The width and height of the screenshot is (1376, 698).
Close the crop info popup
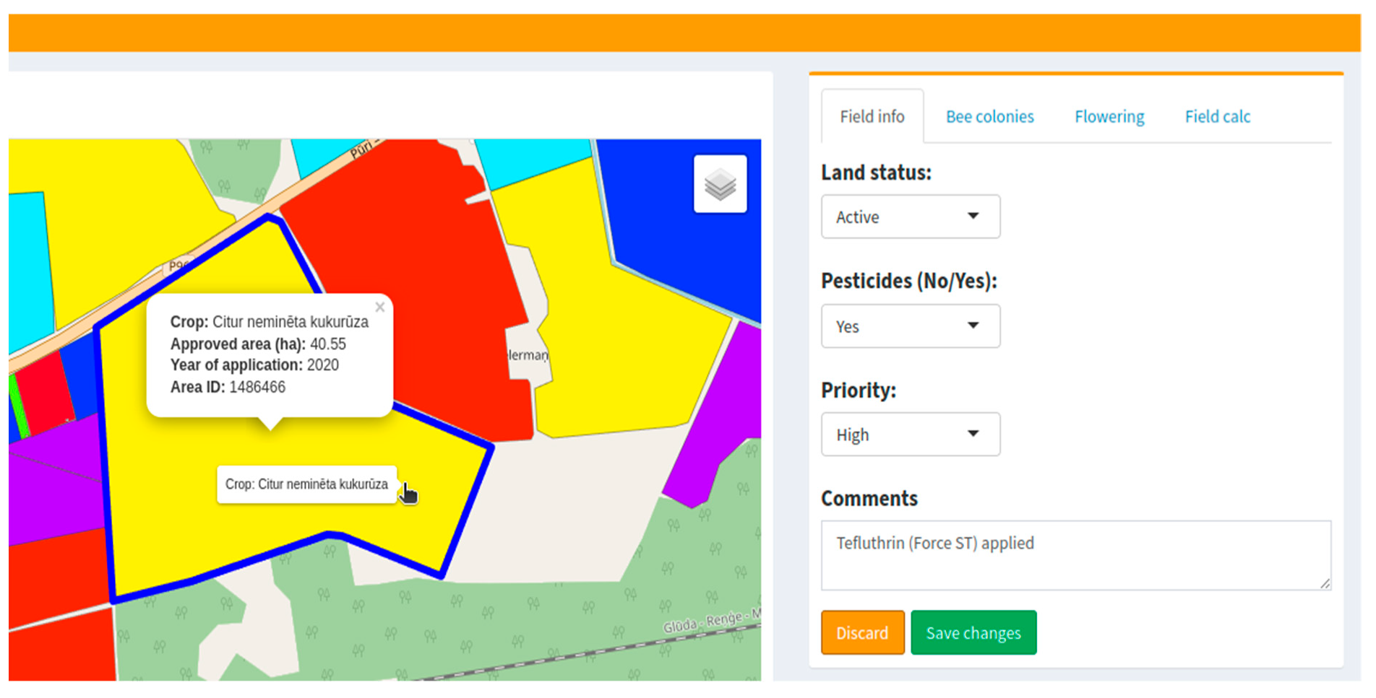pos(380,307)
